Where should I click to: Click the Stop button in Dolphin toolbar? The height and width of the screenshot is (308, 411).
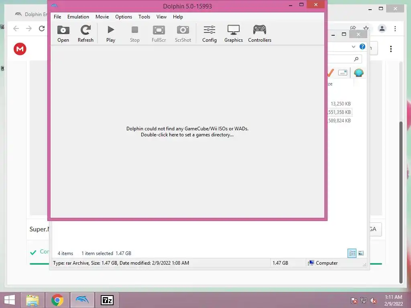tap(135, 34)
